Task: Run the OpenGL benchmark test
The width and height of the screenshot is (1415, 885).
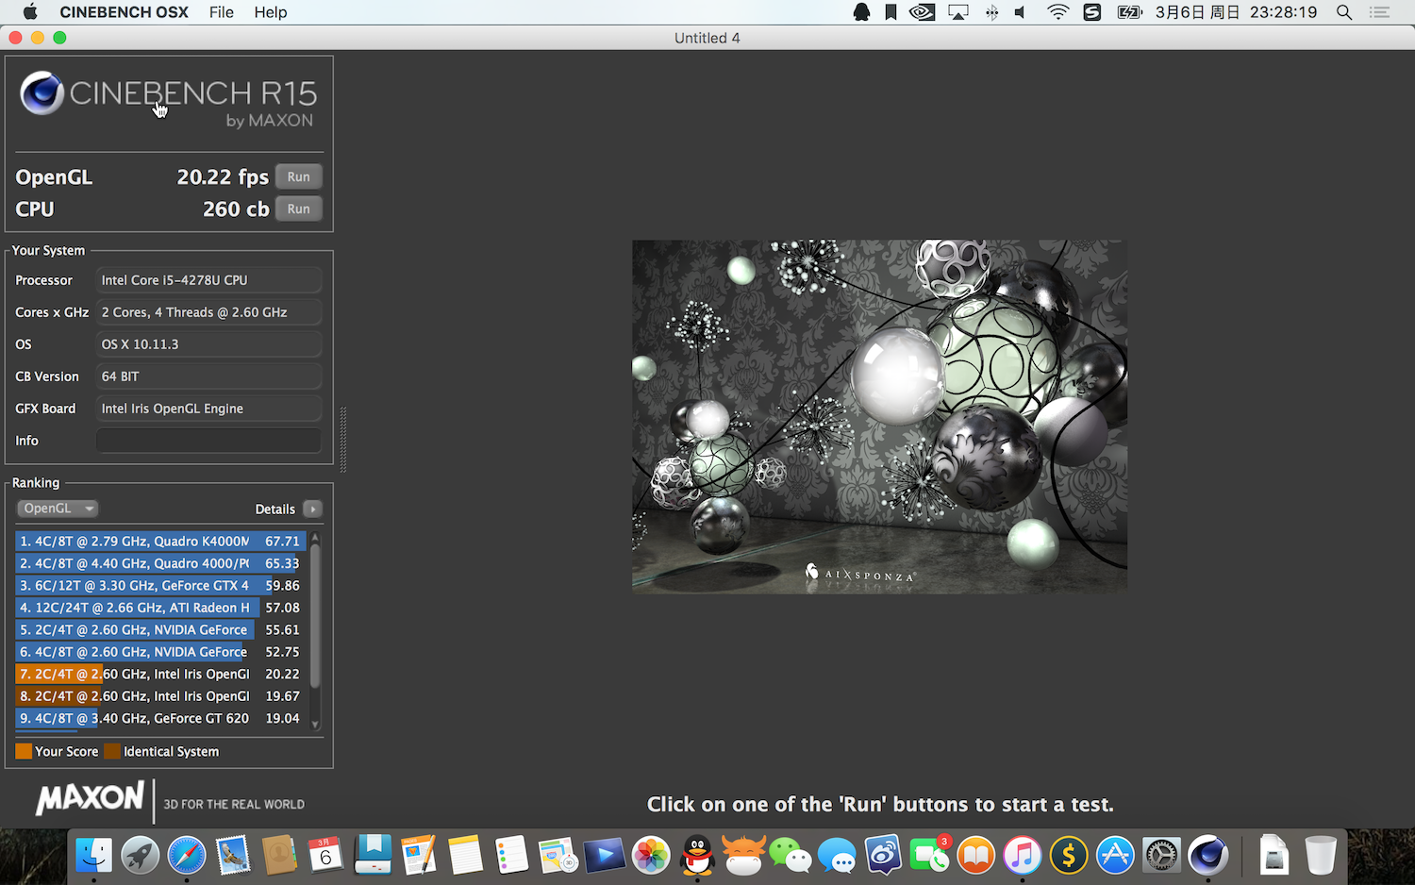Action: pos(298,176)
